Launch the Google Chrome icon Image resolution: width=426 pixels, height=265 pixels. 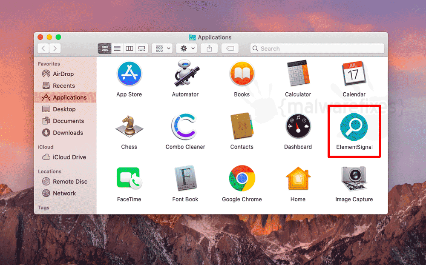[242, 178]
